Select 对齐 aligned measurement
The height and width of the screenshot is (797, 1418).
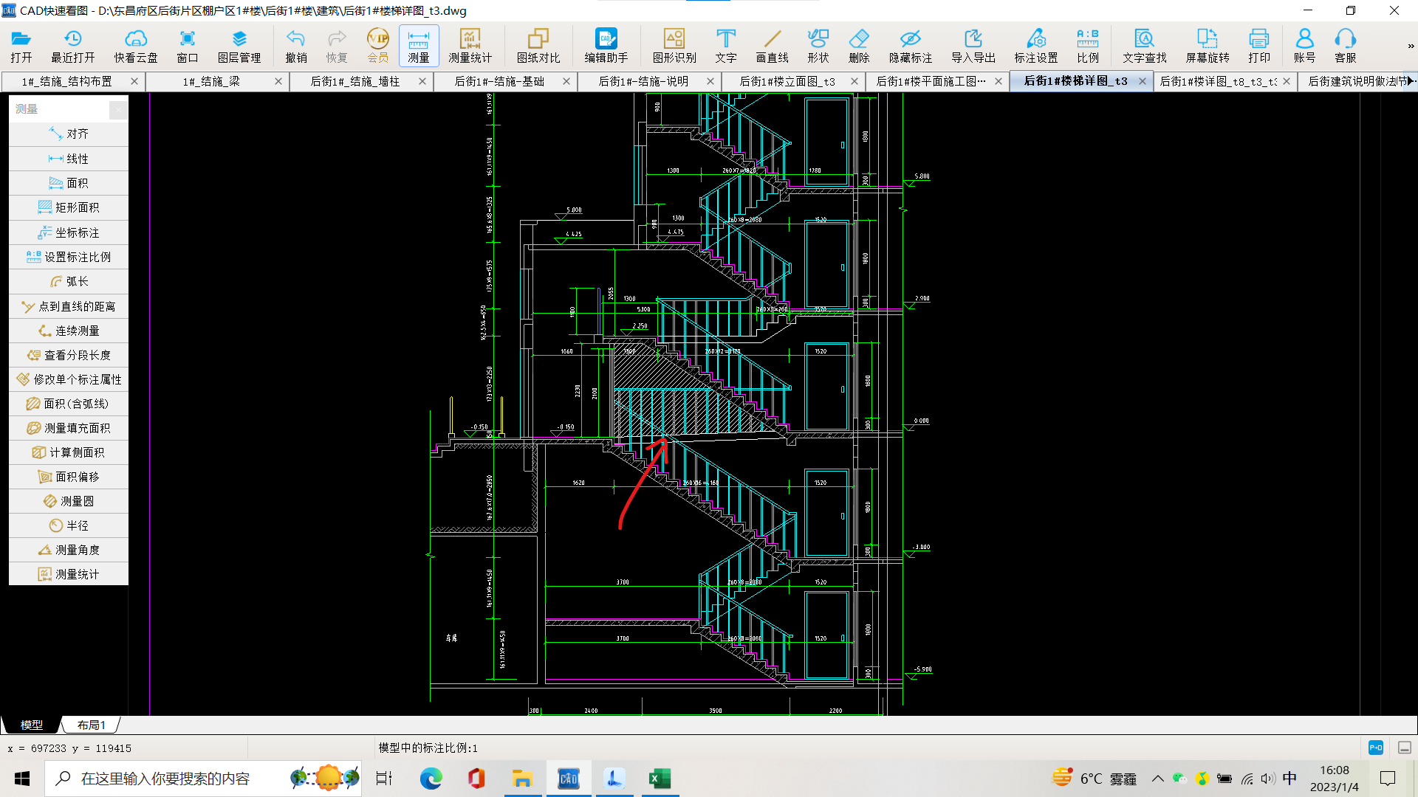pyautogui.click(x=69, y=134)
